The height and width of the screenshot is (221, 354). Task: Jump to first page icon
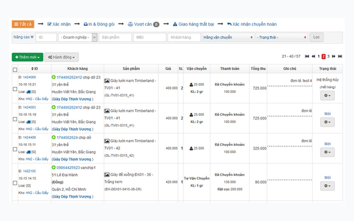tap(307, 56)
